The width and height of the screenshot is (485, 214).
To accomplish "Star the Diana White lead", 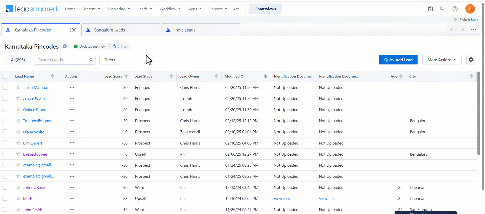I will (x=18, y=132).
